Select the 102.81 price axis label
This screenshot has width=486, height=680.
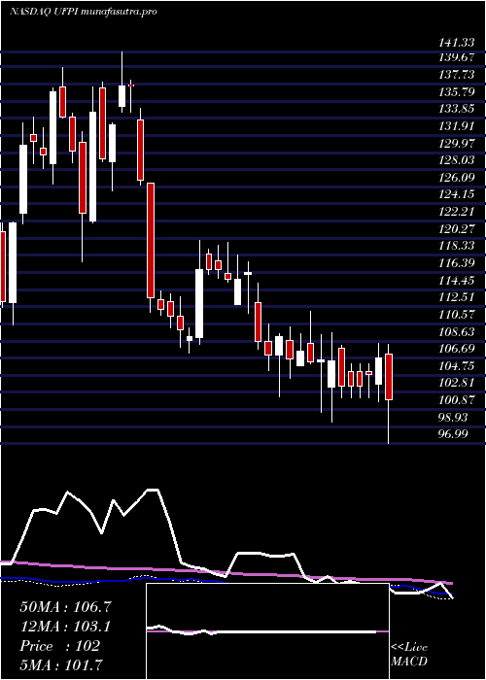(x=457, y=384)
